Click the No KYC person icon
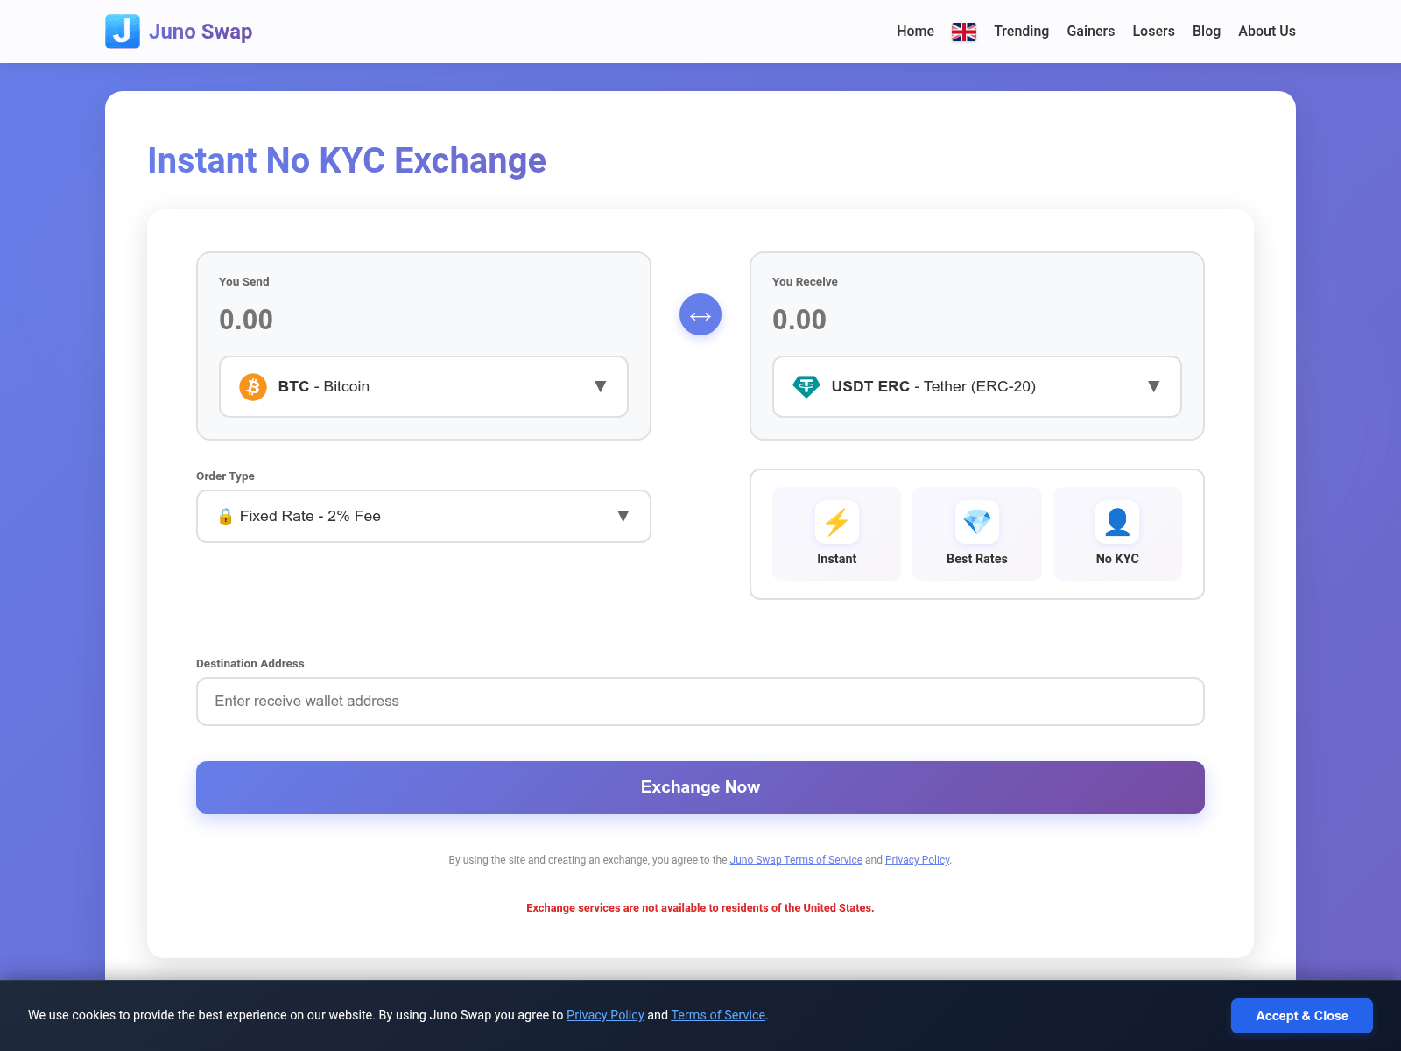This screenshot has height=1051, width=1401. (x=1117, y=522)
